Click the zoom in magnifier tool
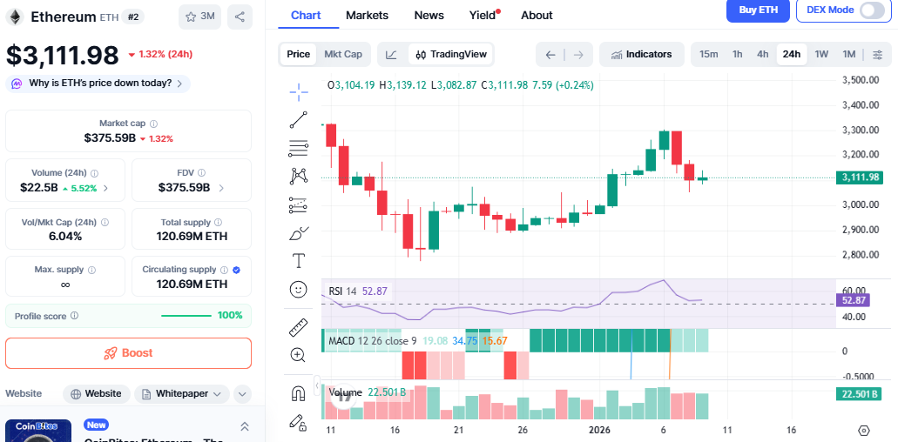The image size is (898, 442). (299, 355)
